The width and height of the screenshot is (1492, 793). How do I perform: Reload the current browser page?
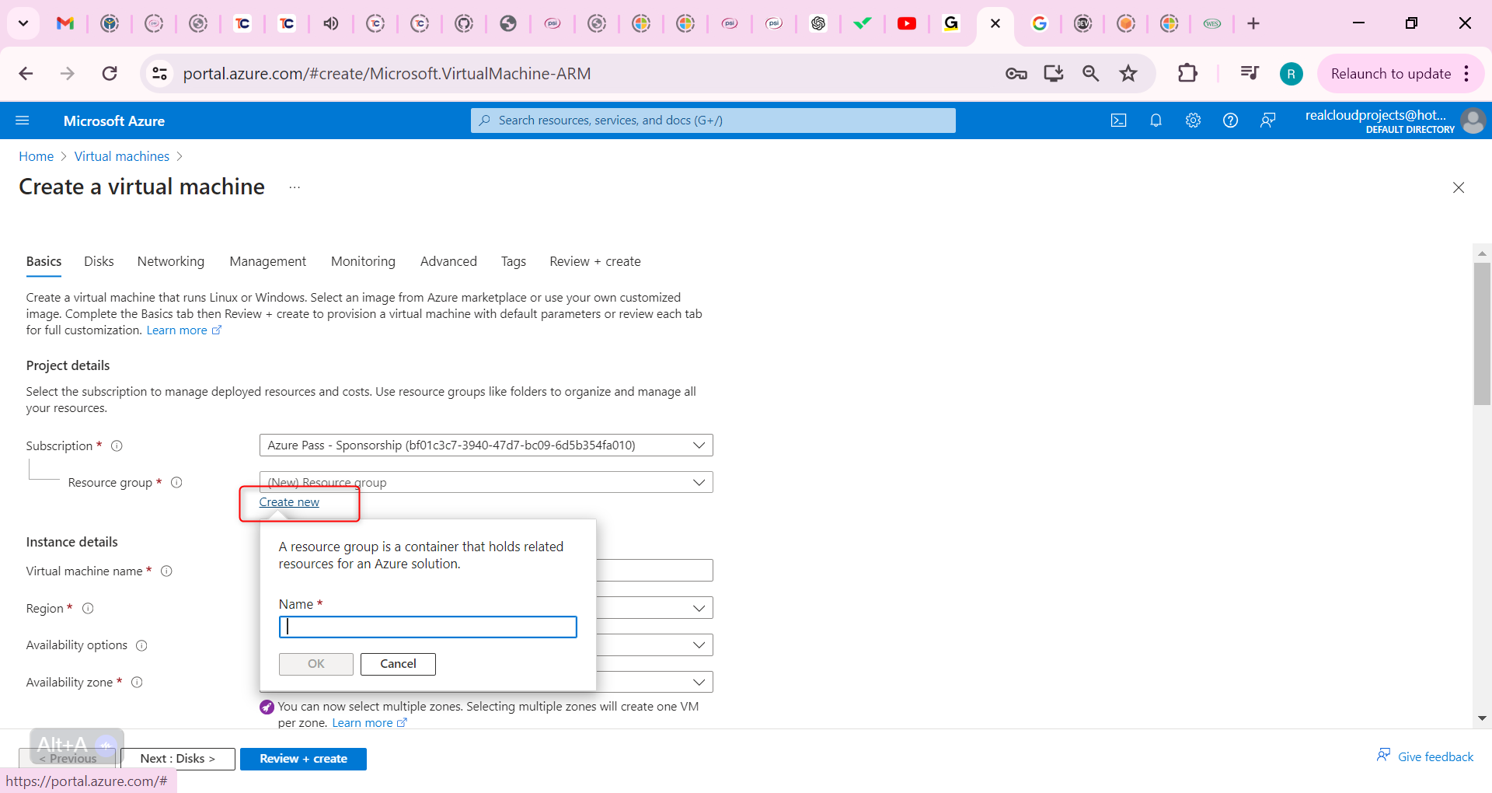pos(110,74)
